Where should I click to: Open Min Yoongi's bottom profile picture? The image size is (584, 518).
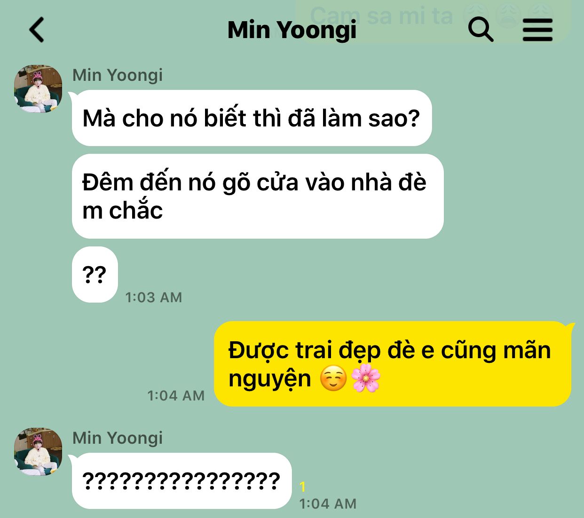click(38, 452)
